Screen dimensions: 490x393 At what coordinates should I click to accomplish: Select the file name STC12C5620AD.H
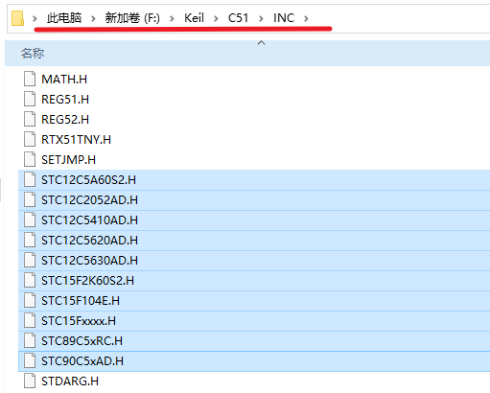click(90, 241)
